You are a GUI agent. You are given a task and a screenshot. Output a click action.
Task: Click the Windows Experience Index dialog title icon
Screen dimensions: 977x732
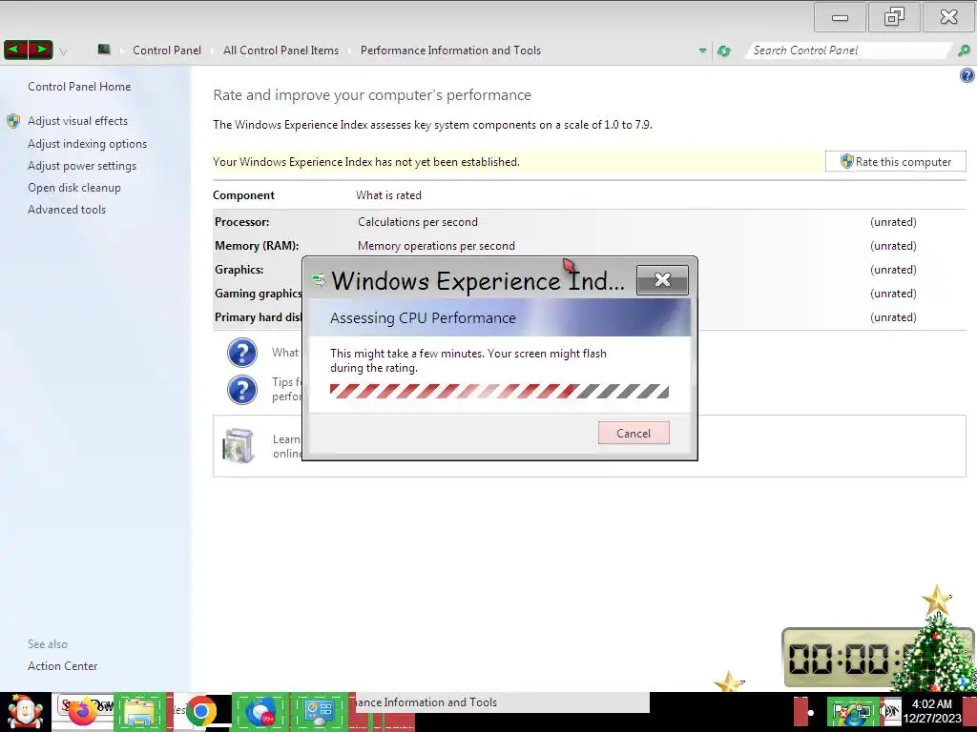tap(319, 281)
